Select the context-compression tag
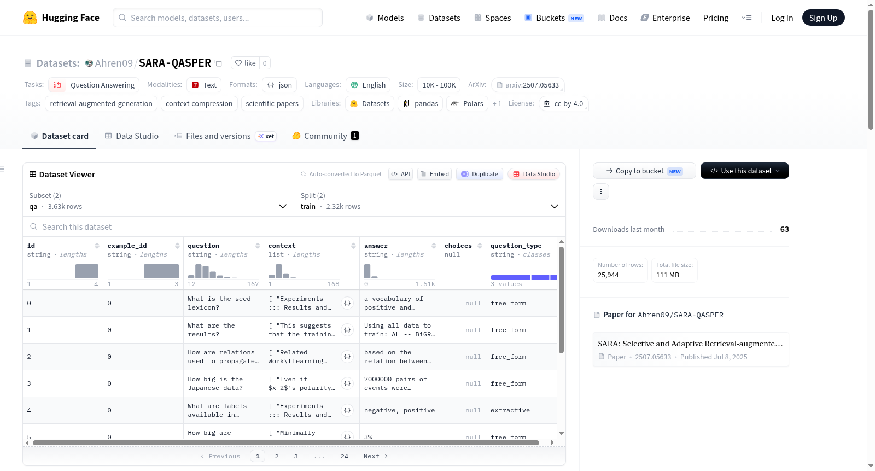The height and width of the screenshot is (471, 875). tap(199, 103)
